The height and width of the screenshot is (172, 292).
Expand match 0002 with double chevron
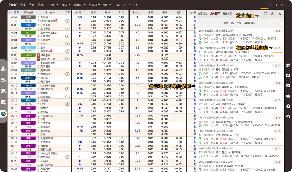pyautogui.click(x=16, y=29)
